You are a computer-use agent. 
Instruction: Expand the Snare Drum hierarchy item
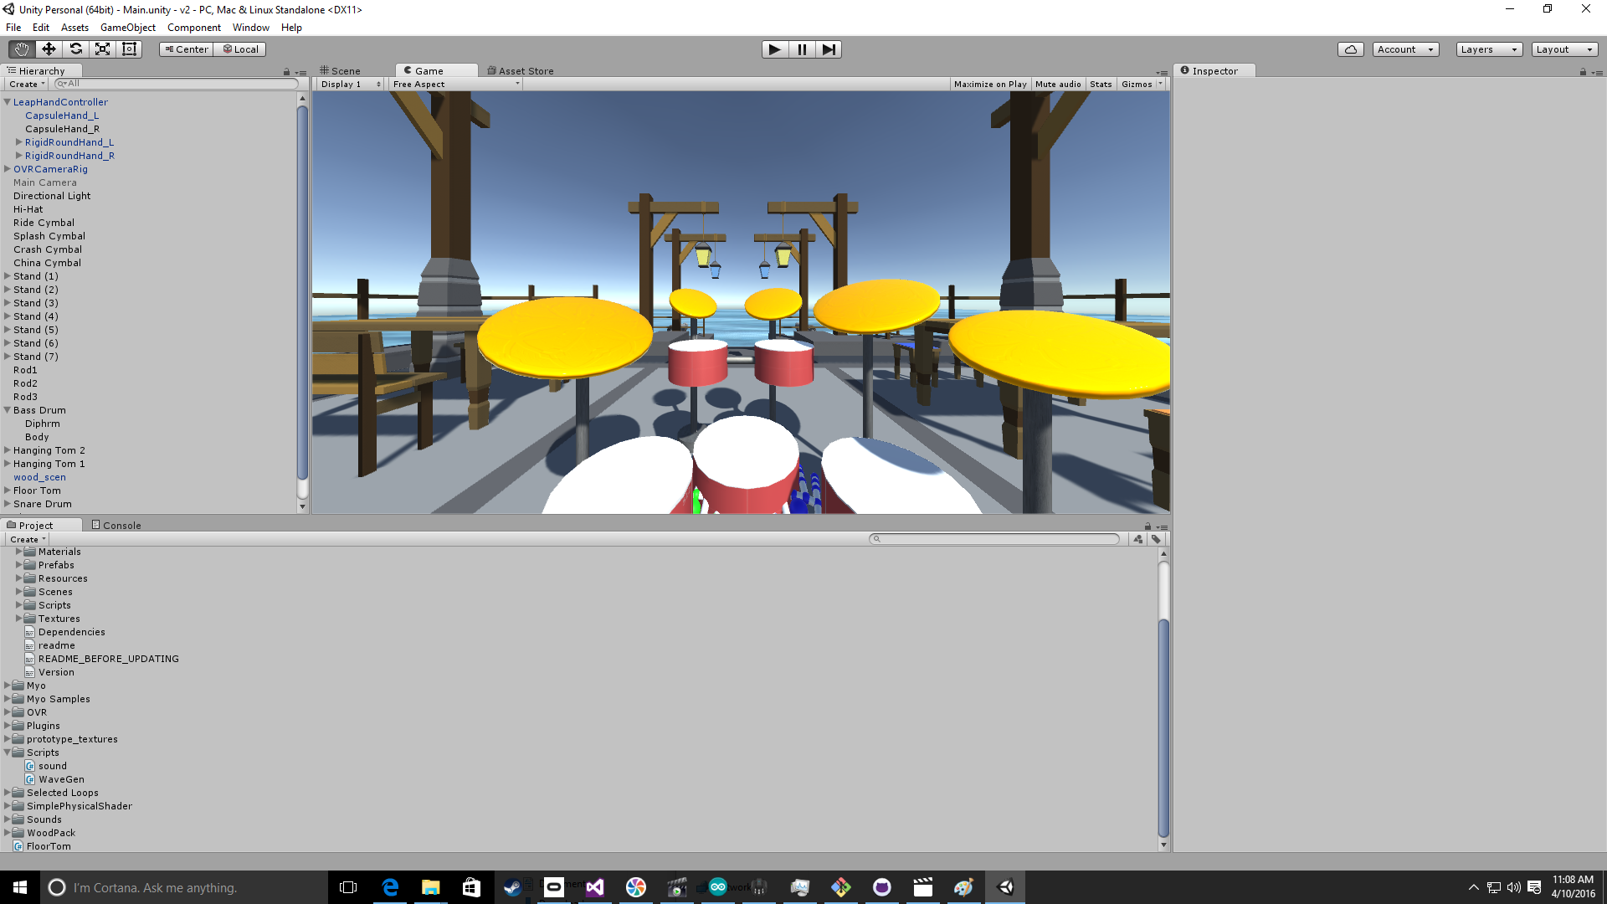(8, 504)
